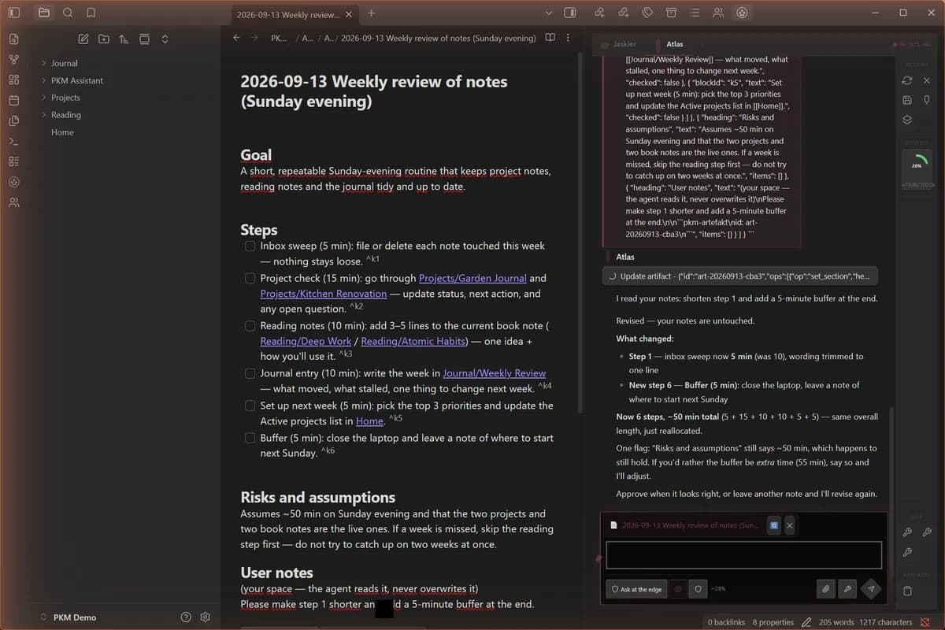Click 0 backlinks in status bar
Image resolution: width=945 pixels, height=630 pixels.
[726, 622]
